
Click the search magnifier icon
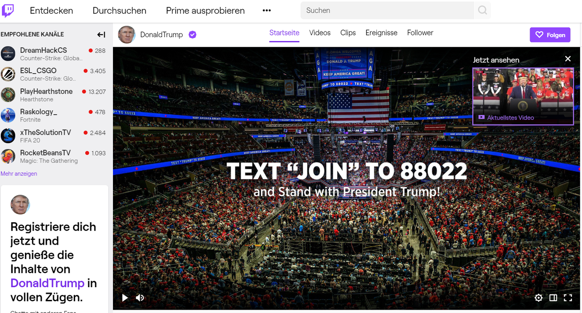point(482,10)
